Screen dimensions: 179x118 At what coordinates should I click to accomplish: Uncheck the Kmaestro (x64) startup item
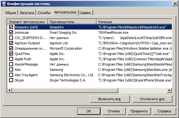pyautogui.click(x=11, y=27)
